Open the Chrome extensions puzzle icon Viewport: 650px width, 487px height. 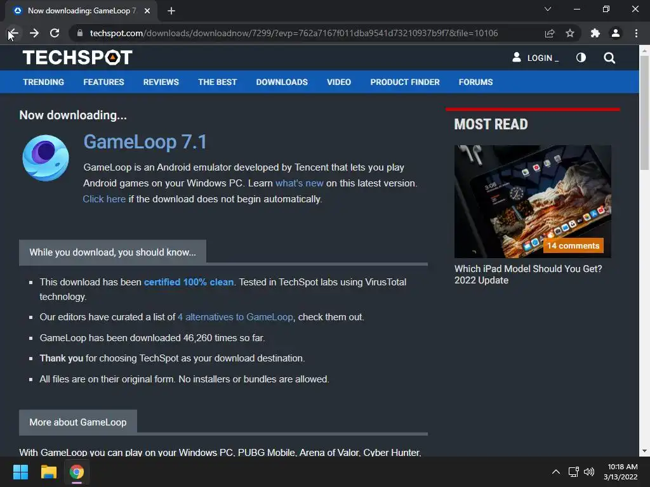[x=595, y=33]
